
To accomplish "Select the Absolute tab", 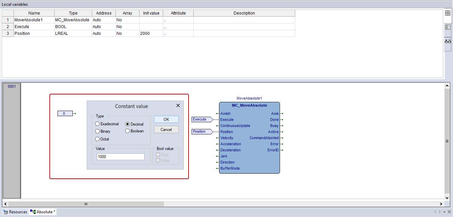I will [x=43, y=212].
